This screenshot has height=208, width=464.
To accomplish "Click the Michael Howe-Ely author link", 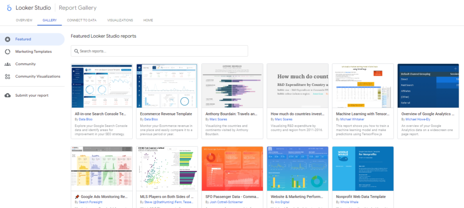I will (418, 119).
